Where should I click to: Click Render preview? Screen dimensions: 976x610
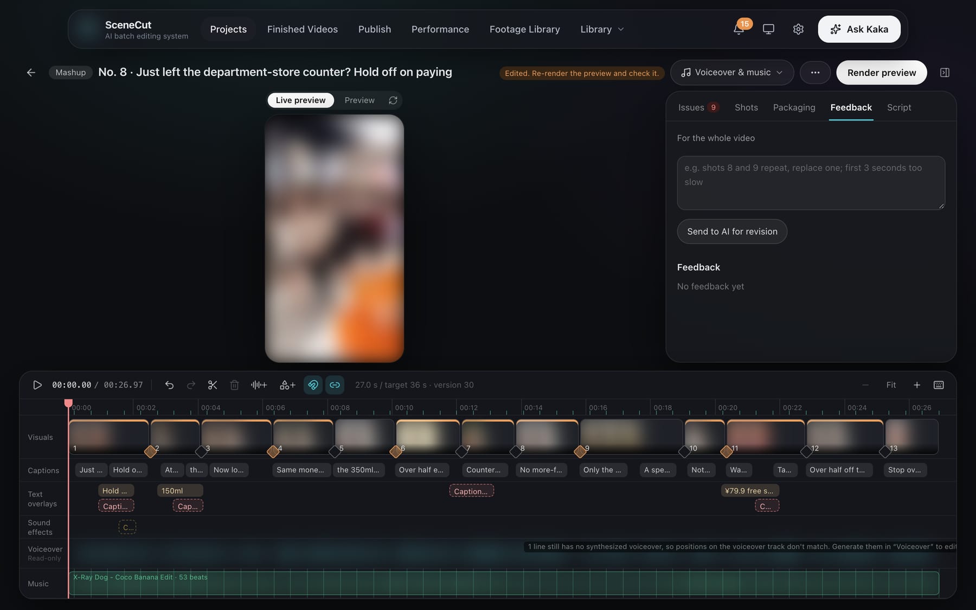click(882, 73)
